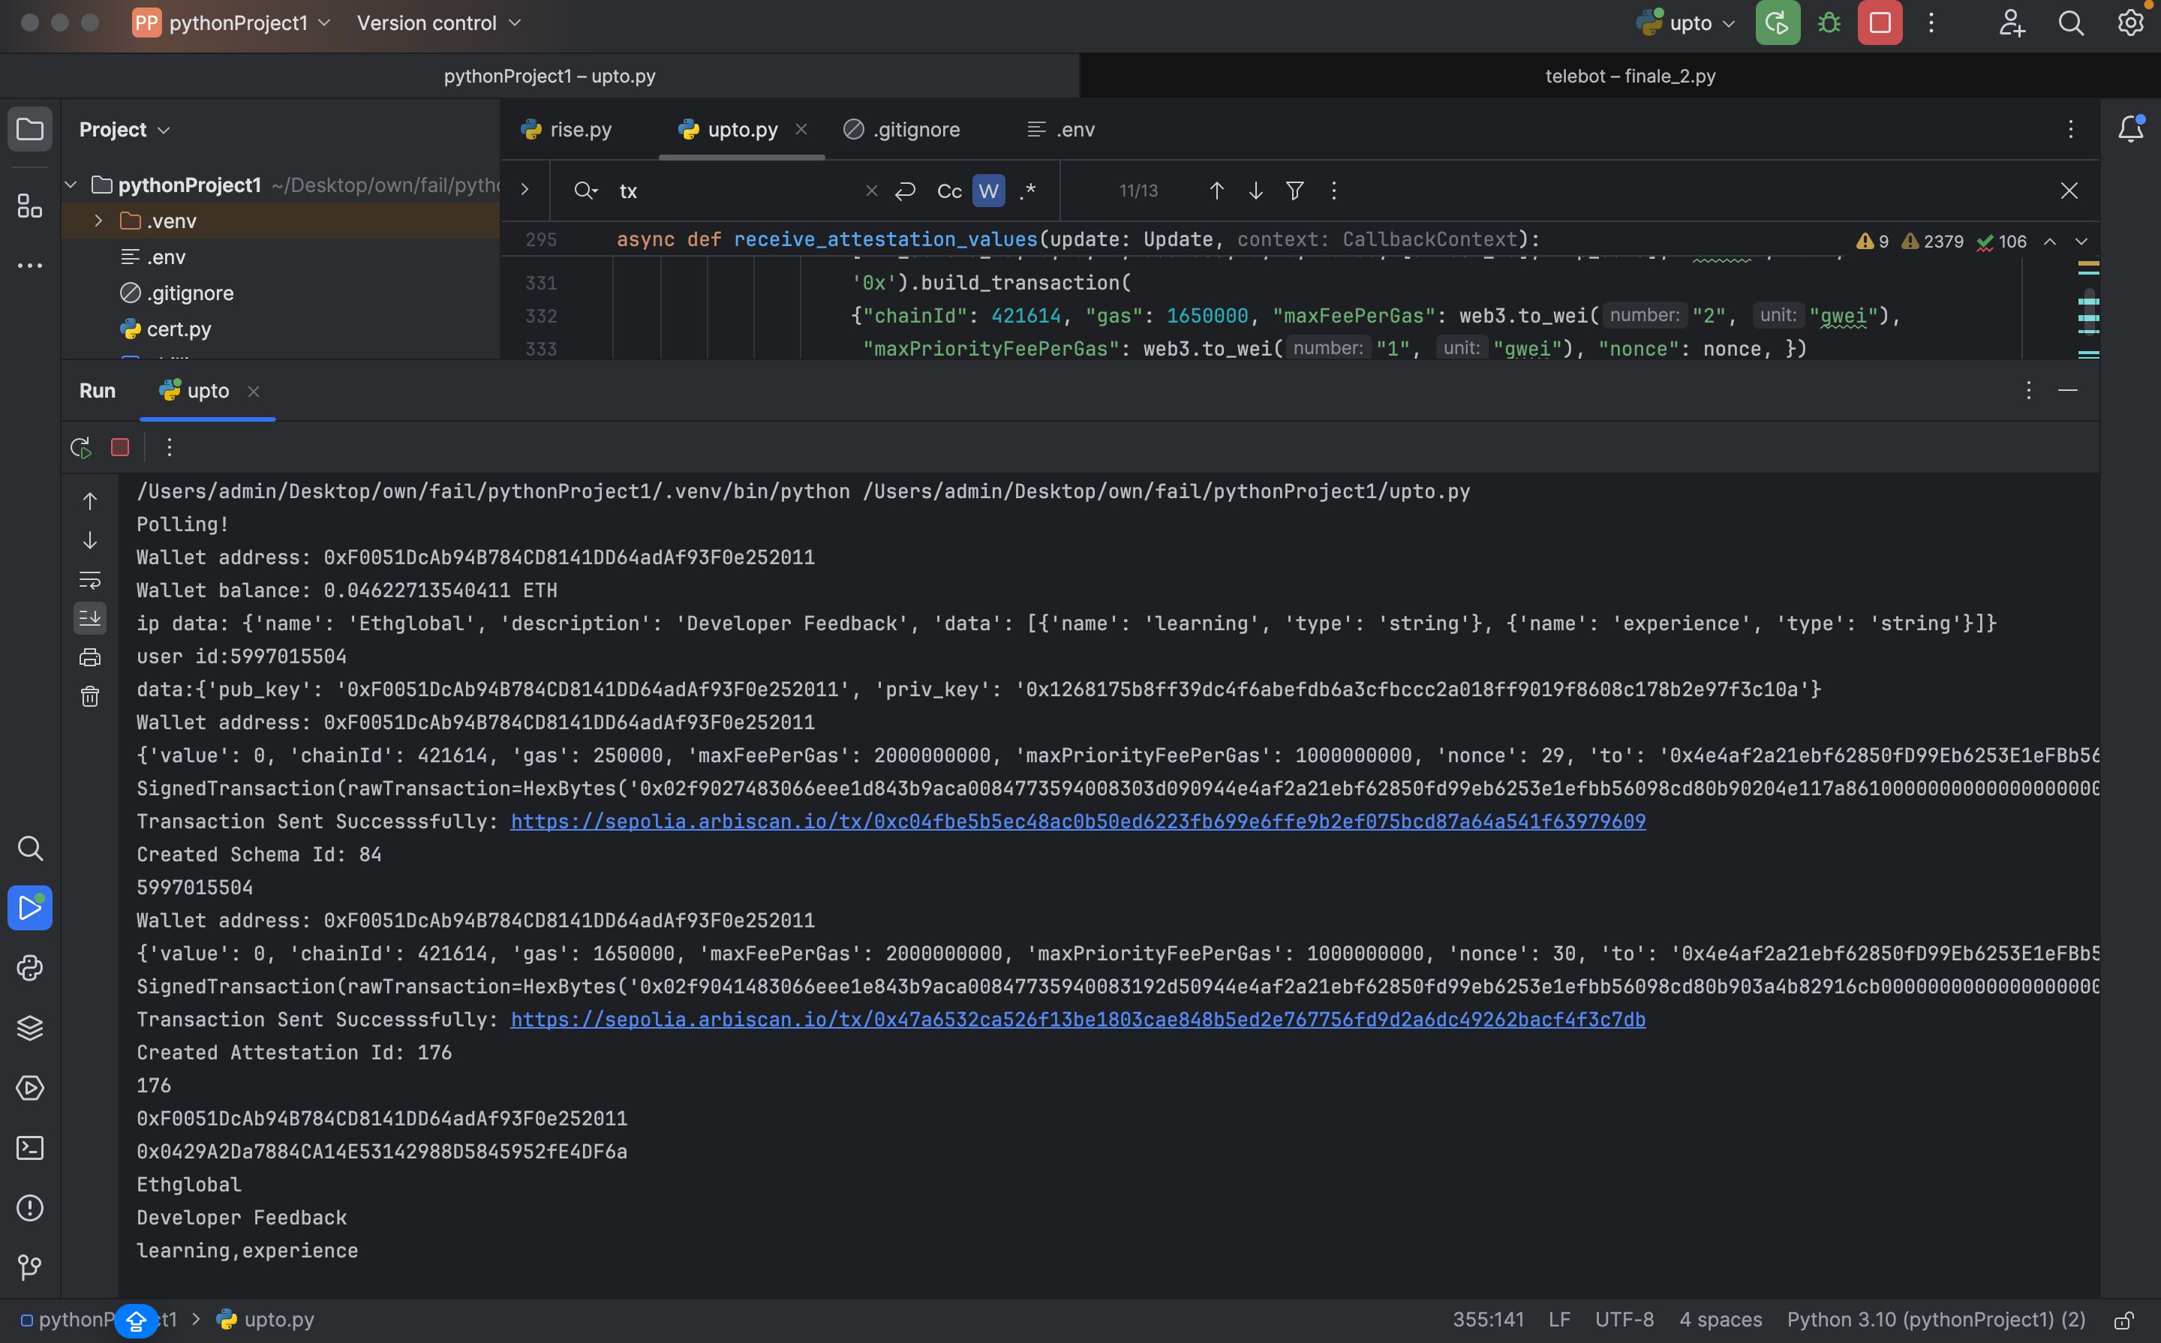Go to next highlighted problem chevron down
The height and width of the screenshot is (1343, 2161).
pyautogui.click(x=2081, y=242)
